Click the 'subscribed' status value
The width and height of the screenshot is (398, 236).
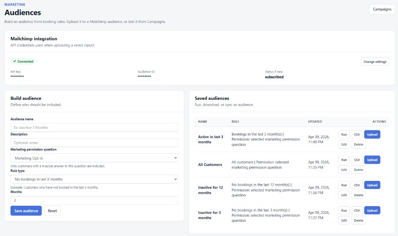[x=274, y=77]
